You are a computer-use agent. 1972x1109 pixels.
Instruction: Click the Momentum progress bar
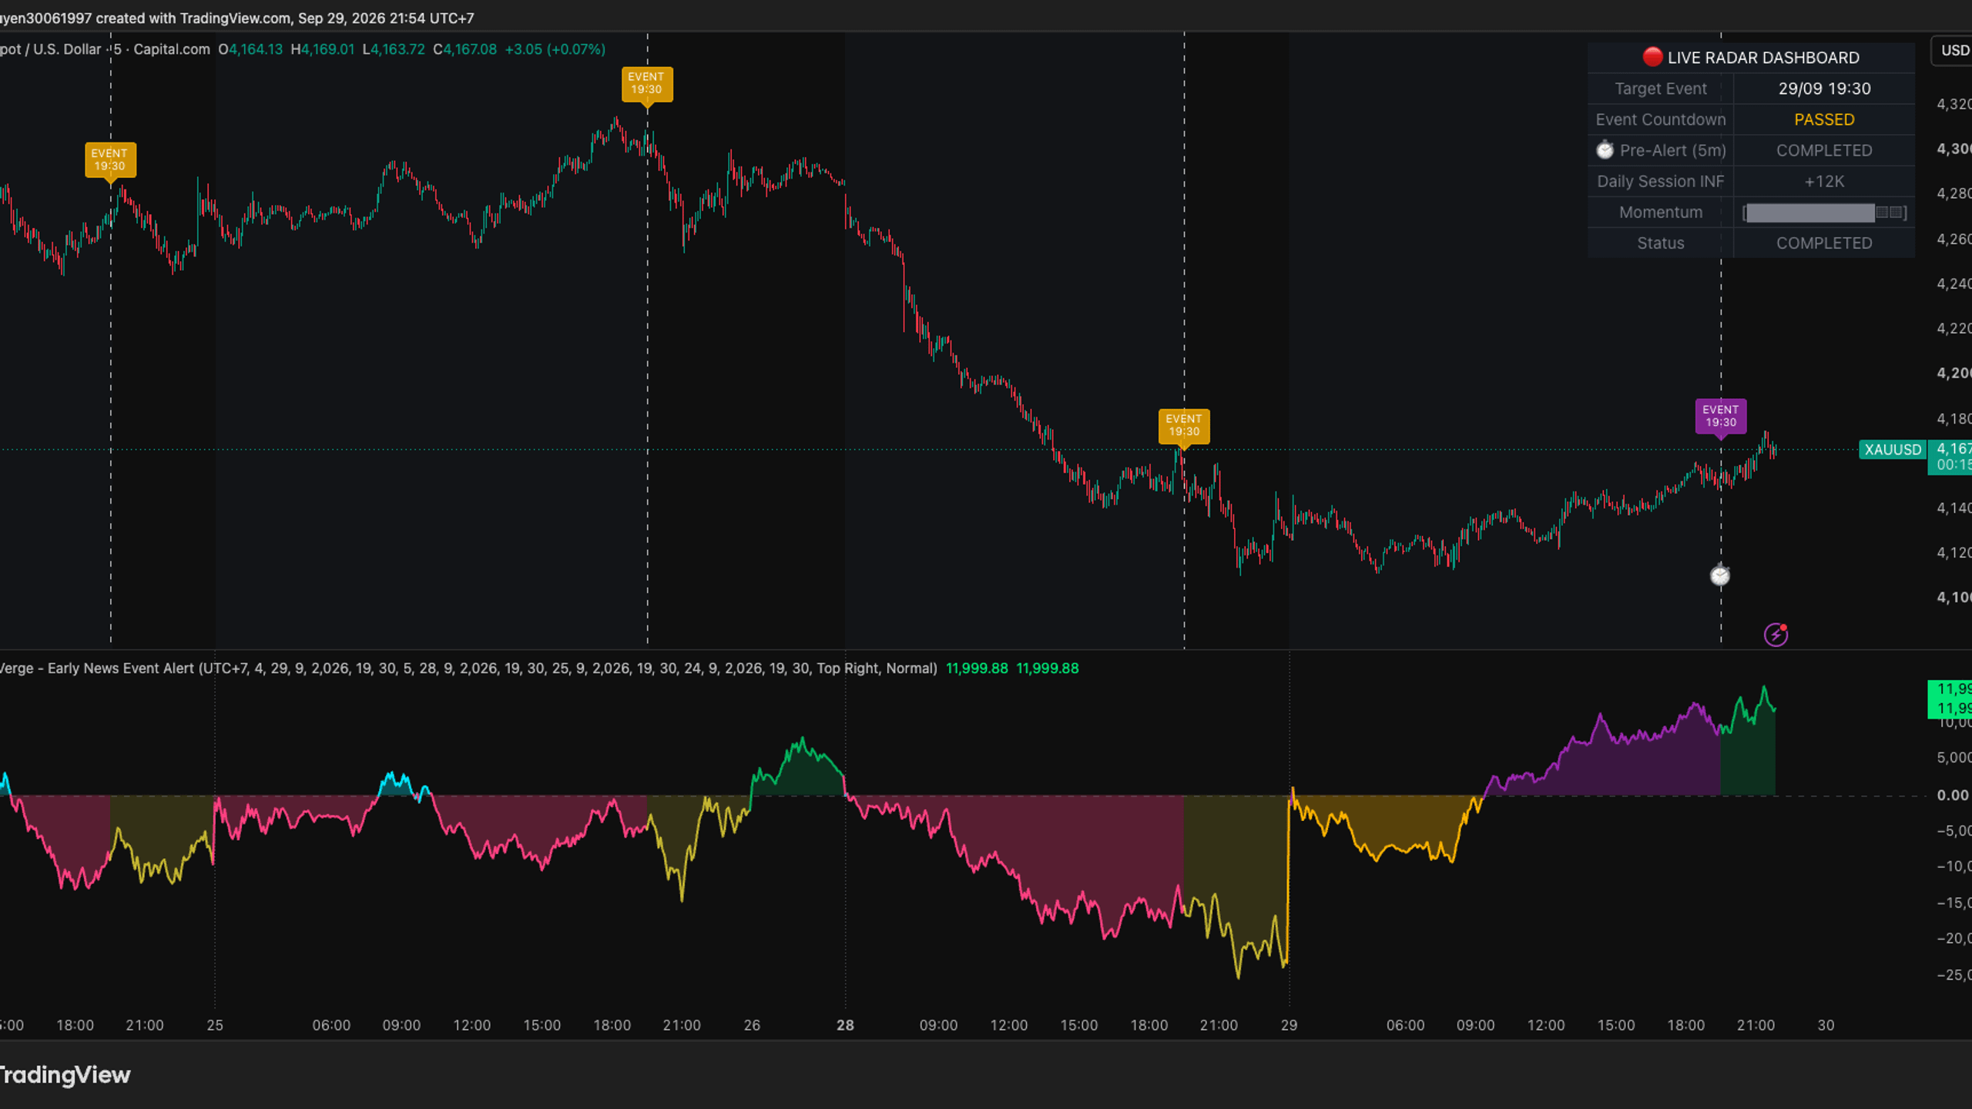click(x=1824, y=213)
